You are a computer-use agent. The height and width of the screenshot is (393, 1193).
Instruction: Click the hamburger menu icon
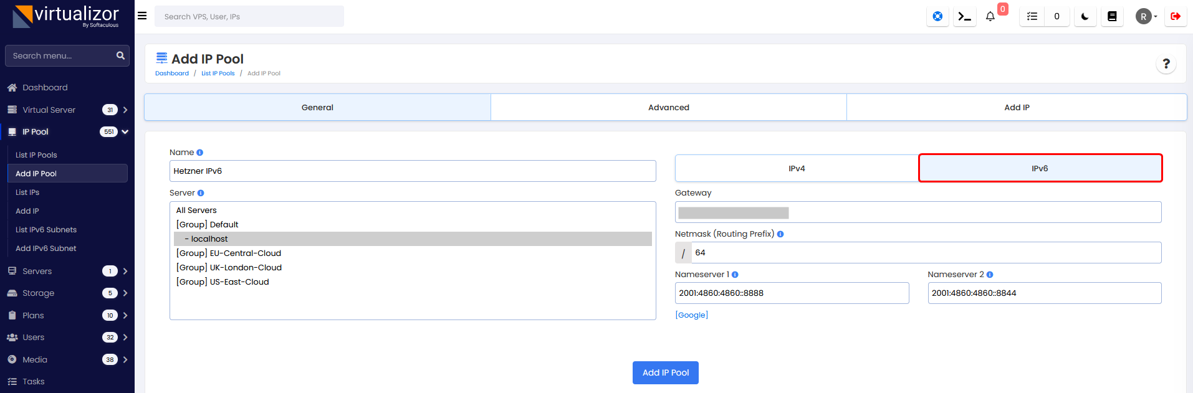142,16
